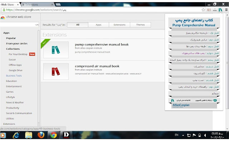The image size is (229, 143).
Task: Open Games category
Action: 10,92
